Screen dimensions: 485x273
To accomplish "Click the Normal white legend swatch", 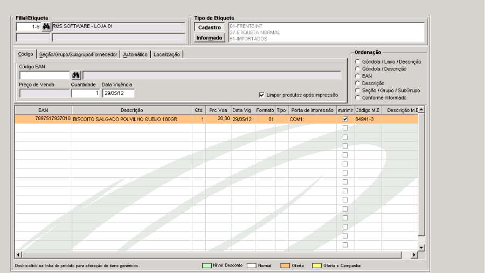I will pyautogui.click(x=252, y=265).
